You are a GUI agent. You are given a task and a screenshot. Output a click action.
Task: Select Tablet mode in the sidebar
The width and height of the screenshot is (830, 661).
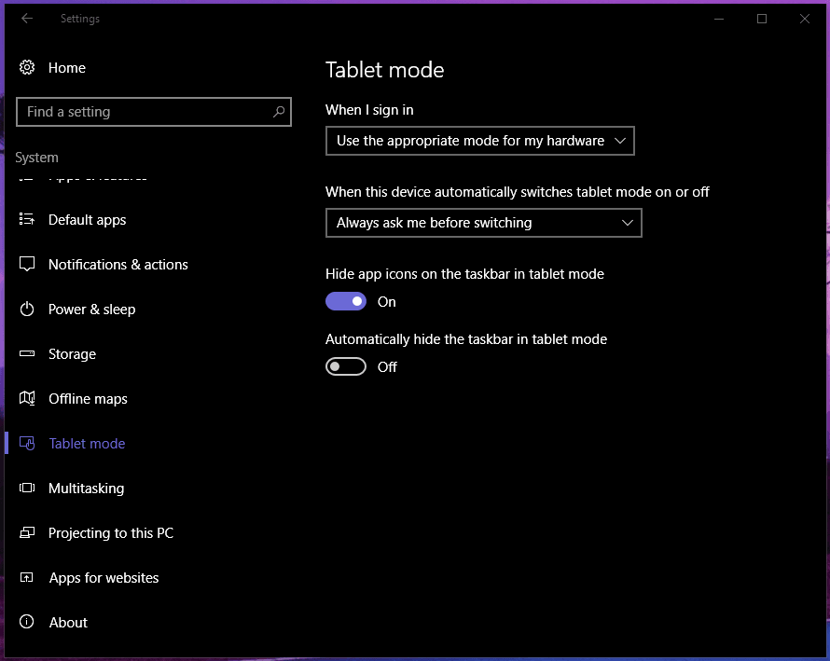[x=87, y=444]
